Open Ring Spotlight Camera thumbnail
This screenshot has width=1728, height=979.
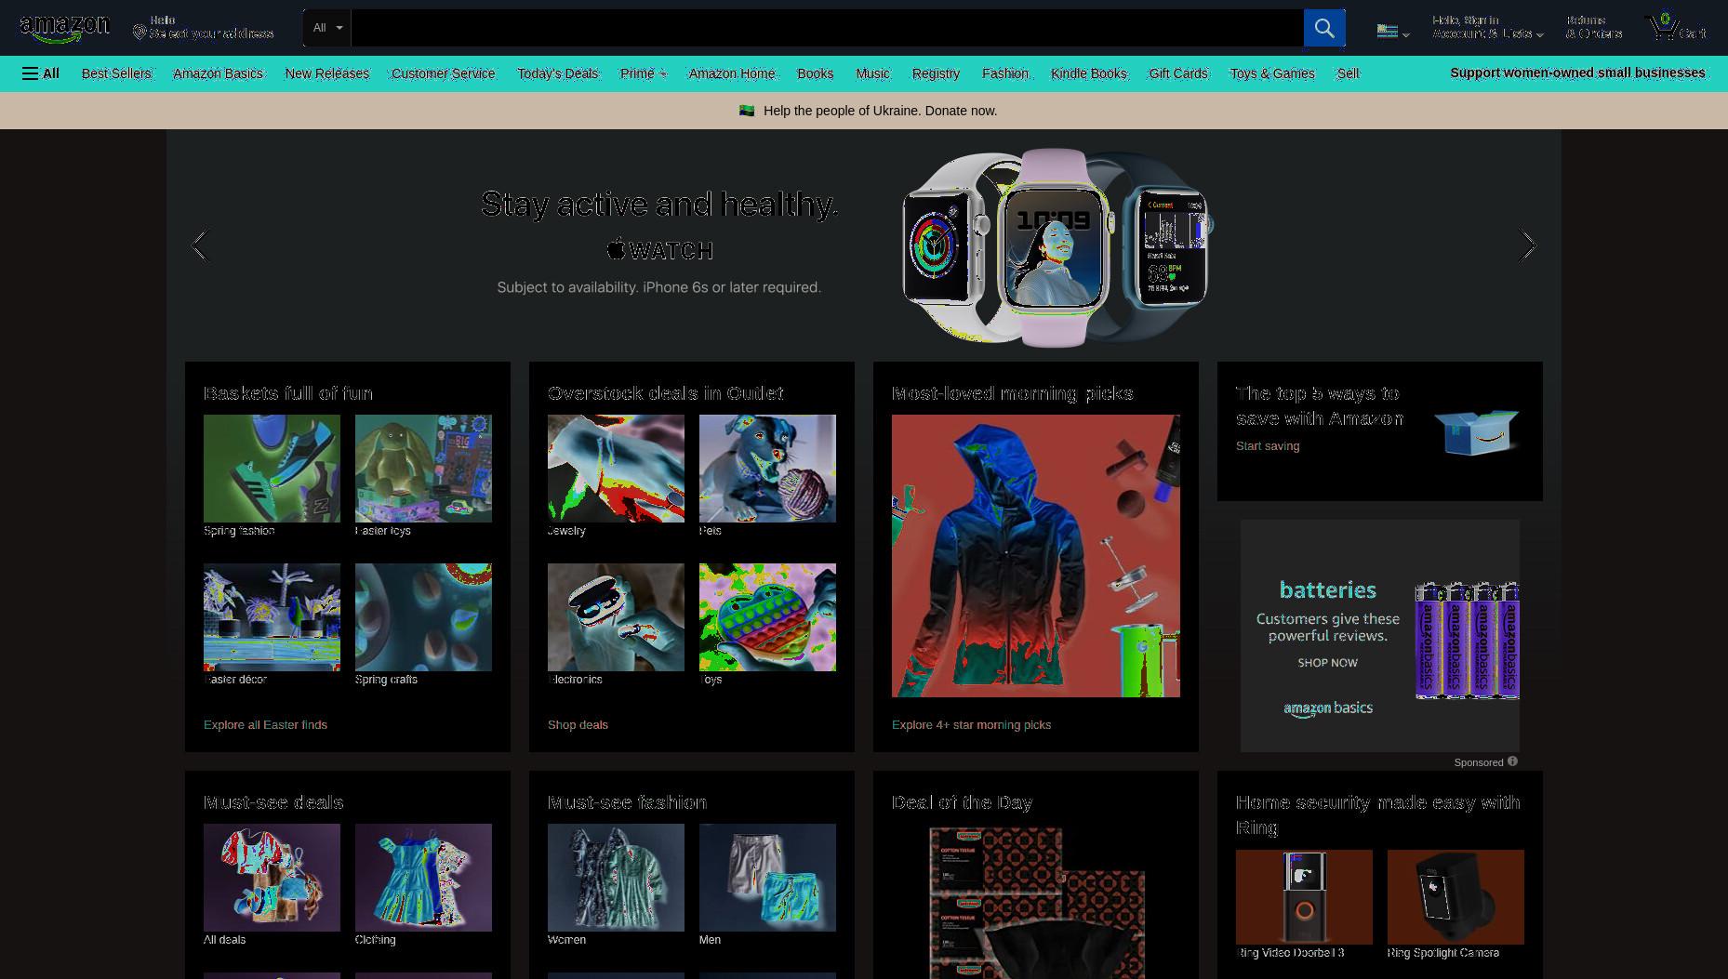tap(1456, 897)
